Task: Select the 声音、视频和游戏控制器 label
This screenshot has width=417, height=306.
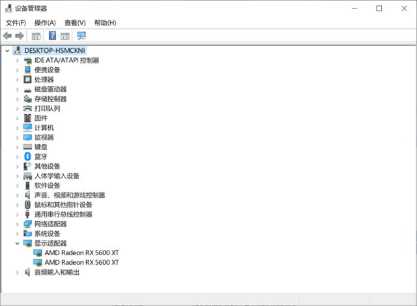Action: click(70, 195)
